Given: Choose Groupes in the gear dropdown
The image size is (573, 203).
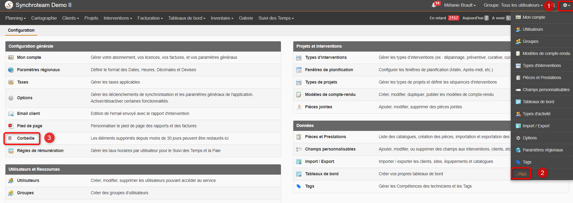Looking at the screenshot, I should click(x=542, y=41).
